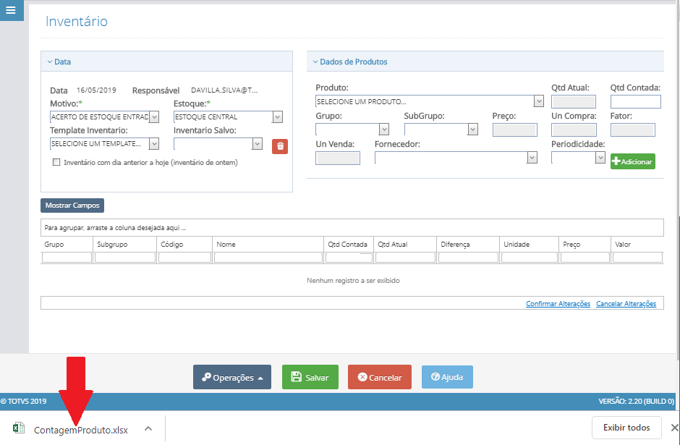Click the group-by drop area text
Screen dimensions: 680x445
point(115,228)
